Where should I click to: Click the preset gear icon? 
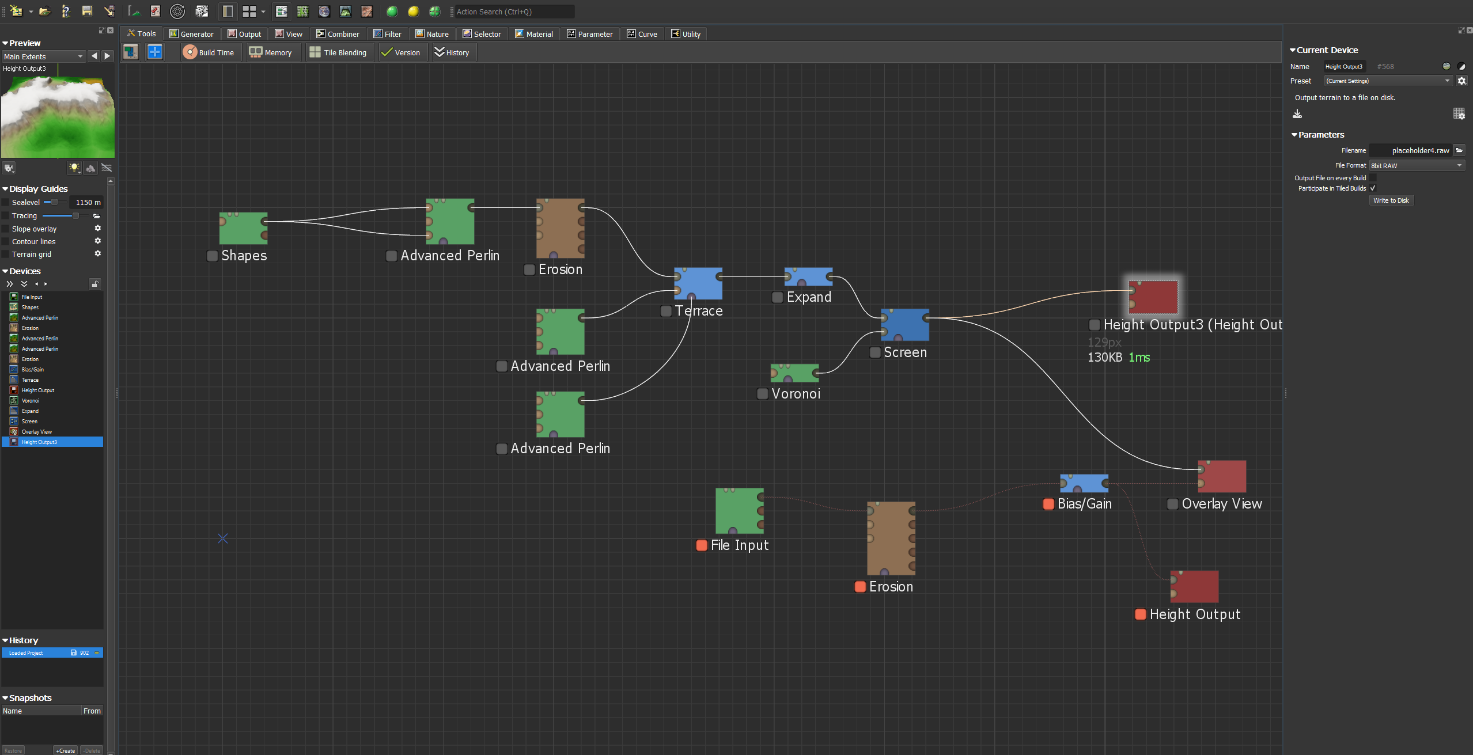(1461, 81)
